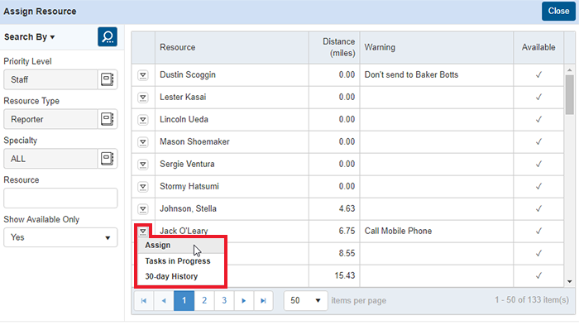Open Show Available Only dropdown

click(x=60, y=237)
